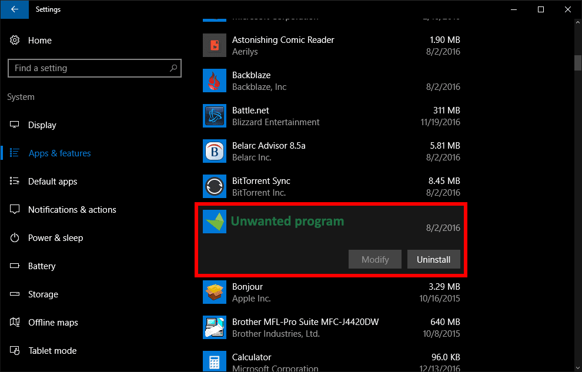582x372 pixels.
Task: Open Tablet mode settings
Action: point(52,350)
